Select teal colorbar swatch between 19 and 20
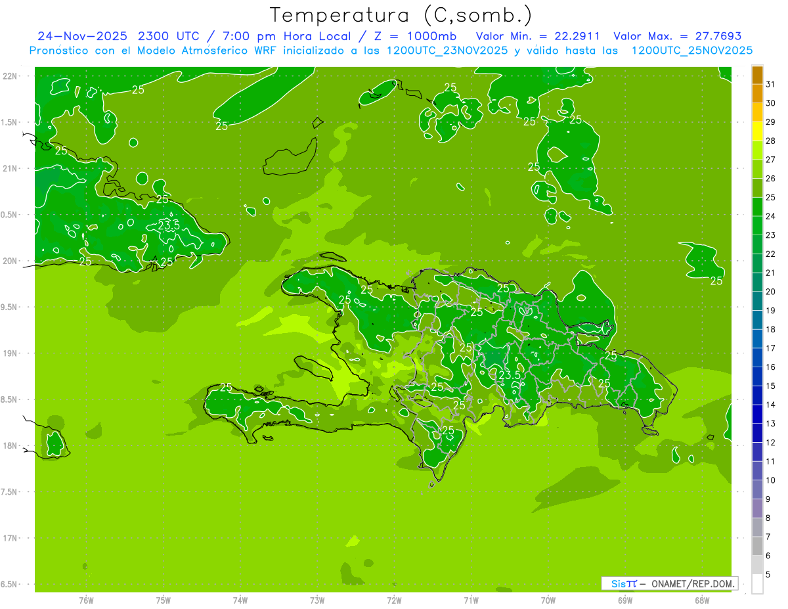 coord(757,302)
